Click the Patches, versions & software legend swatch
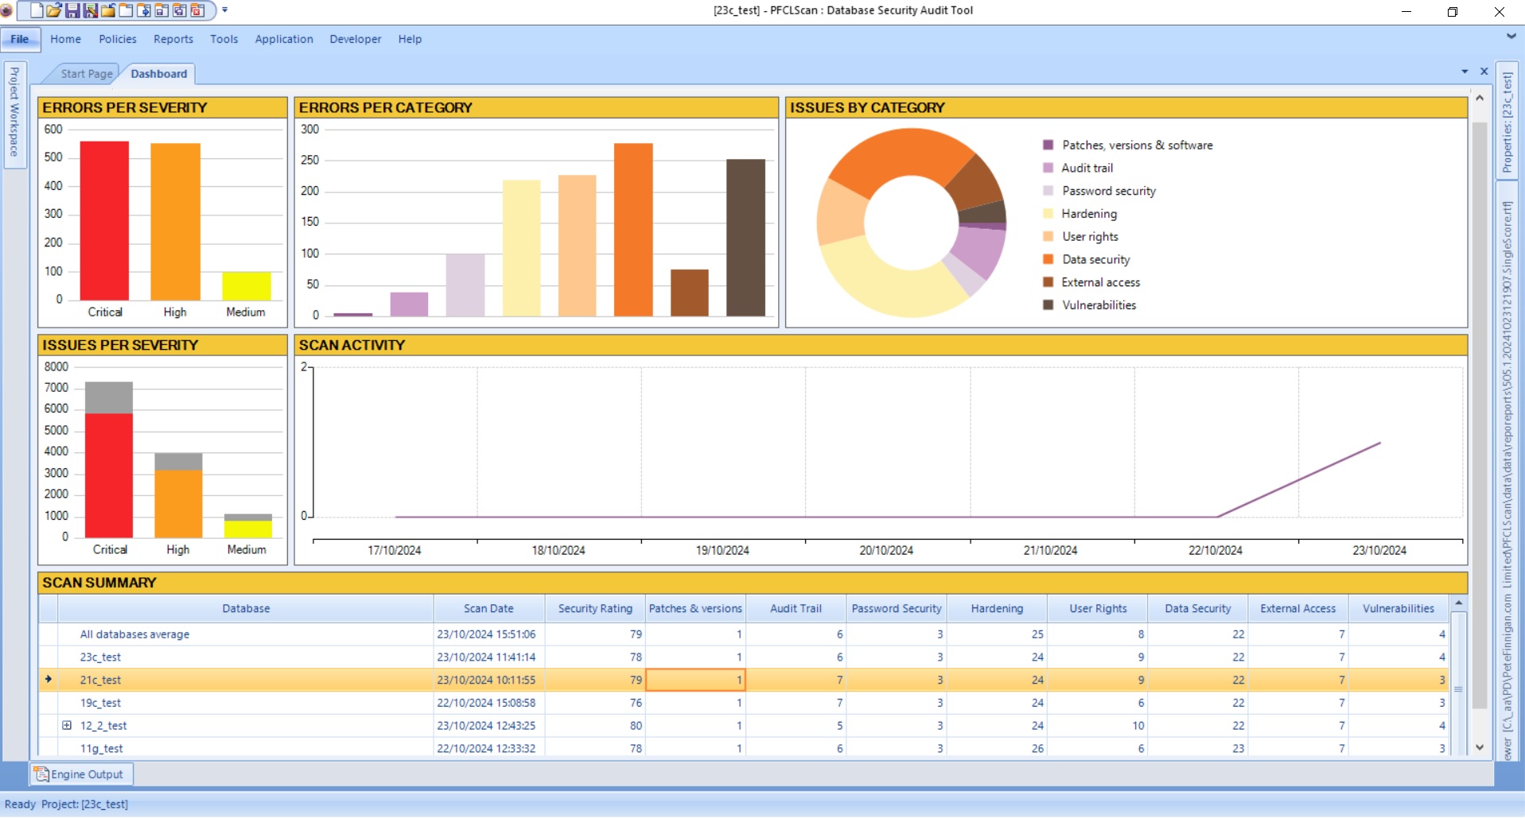The height and width of the screenshot is (818, 1525). pos(1048,145)
